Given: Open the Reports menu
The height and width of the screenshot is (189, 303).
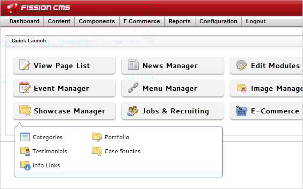Looking at the screenshot, I should click(179, 21).
